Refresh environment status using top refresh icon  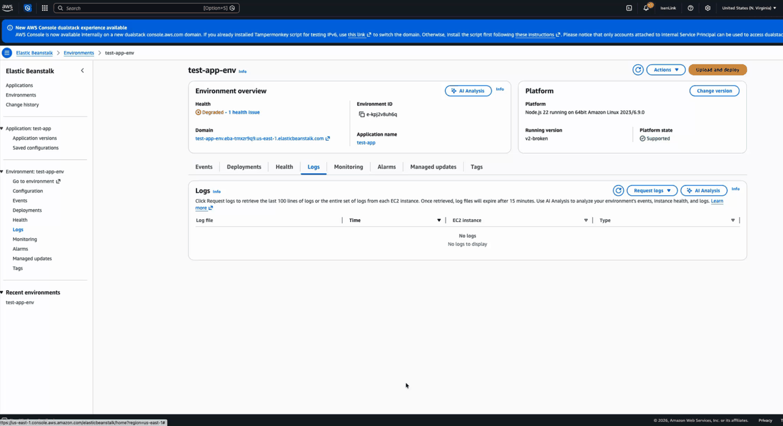638,69
